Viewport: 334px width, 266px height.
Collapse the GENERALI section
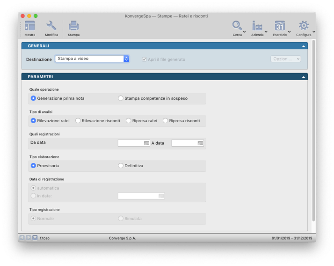click(304, 46)
